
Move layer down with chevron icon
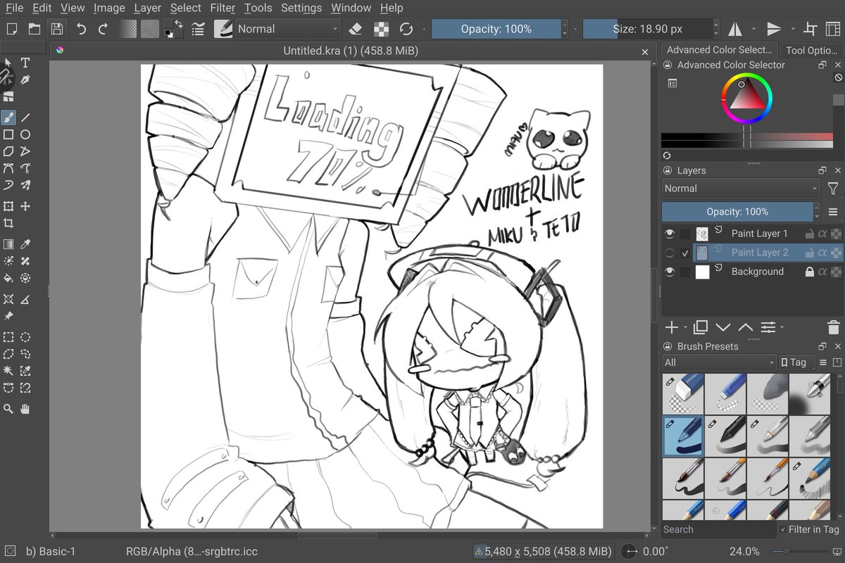pyautogui.click(x=723, y=327)
